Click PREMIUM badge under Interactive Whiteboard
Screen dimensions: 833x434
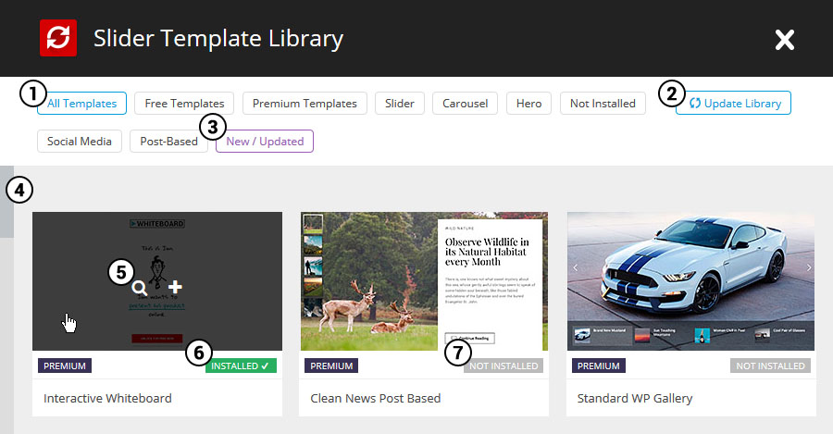[65, 366]
